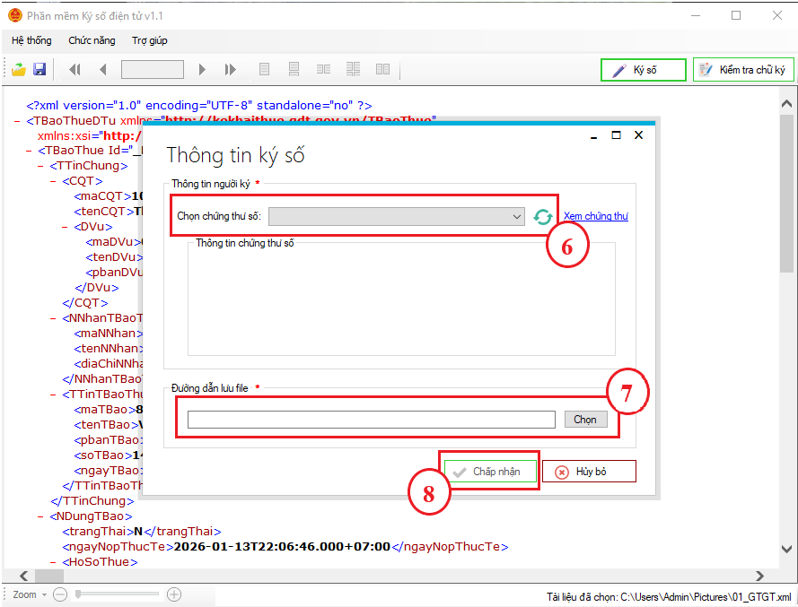The height and width of the screenshot is (607, 798).
Task: Refresh the certificate list with green arrows
Action: [543, 217]
